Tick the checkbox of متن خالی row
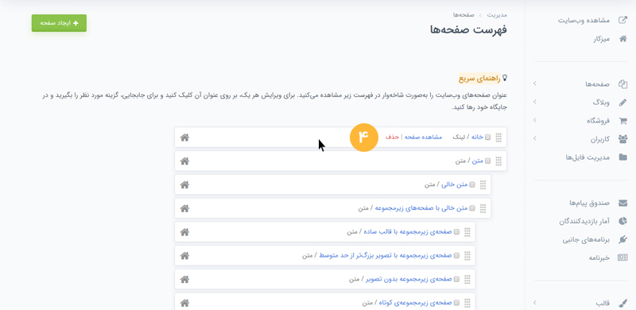Screen dimensions: 636x310 tap(471, 184)
